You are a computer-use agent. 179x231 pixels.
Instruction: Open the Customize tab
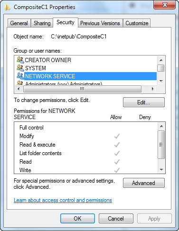pyautogui.click(x=137, y=23)
